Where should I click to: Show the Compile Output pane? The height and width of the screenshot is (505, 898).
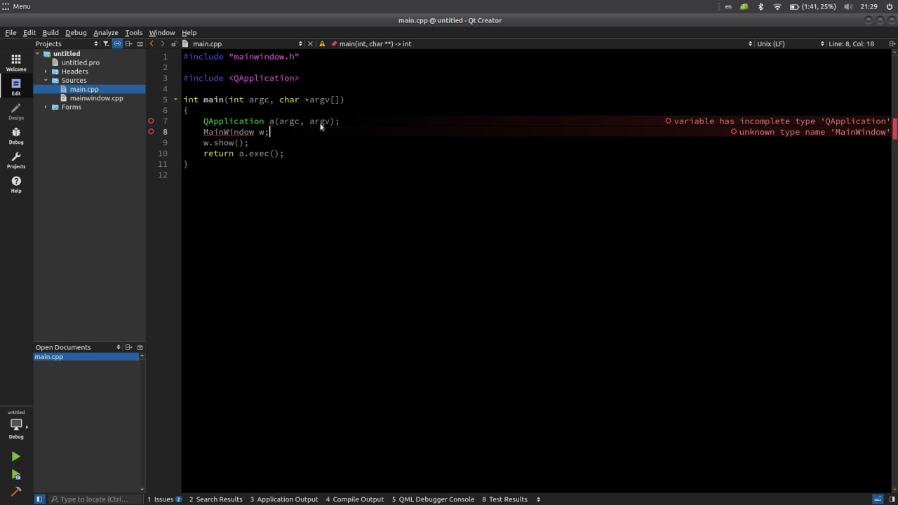354,499
